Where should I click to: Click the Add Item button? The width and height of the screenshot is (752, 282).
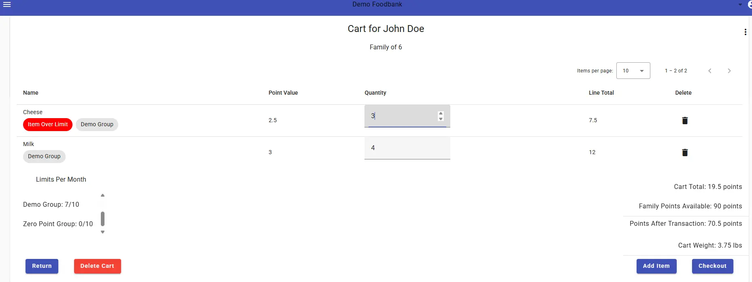656,266
